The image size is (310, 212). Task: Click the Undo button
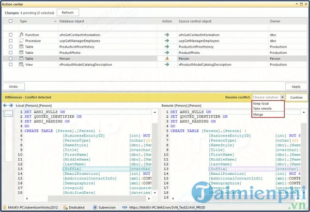tap(13, 86)
